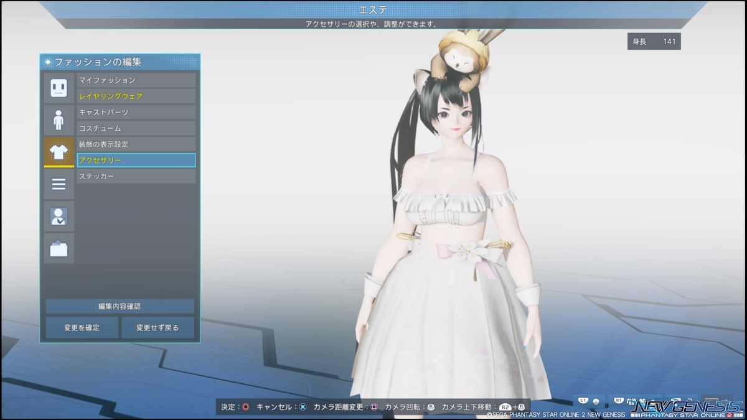Click the キャンセル cross button prompt
Image resolution: width=747 pixels, height=420 pixels.
[x=303, y=407]
